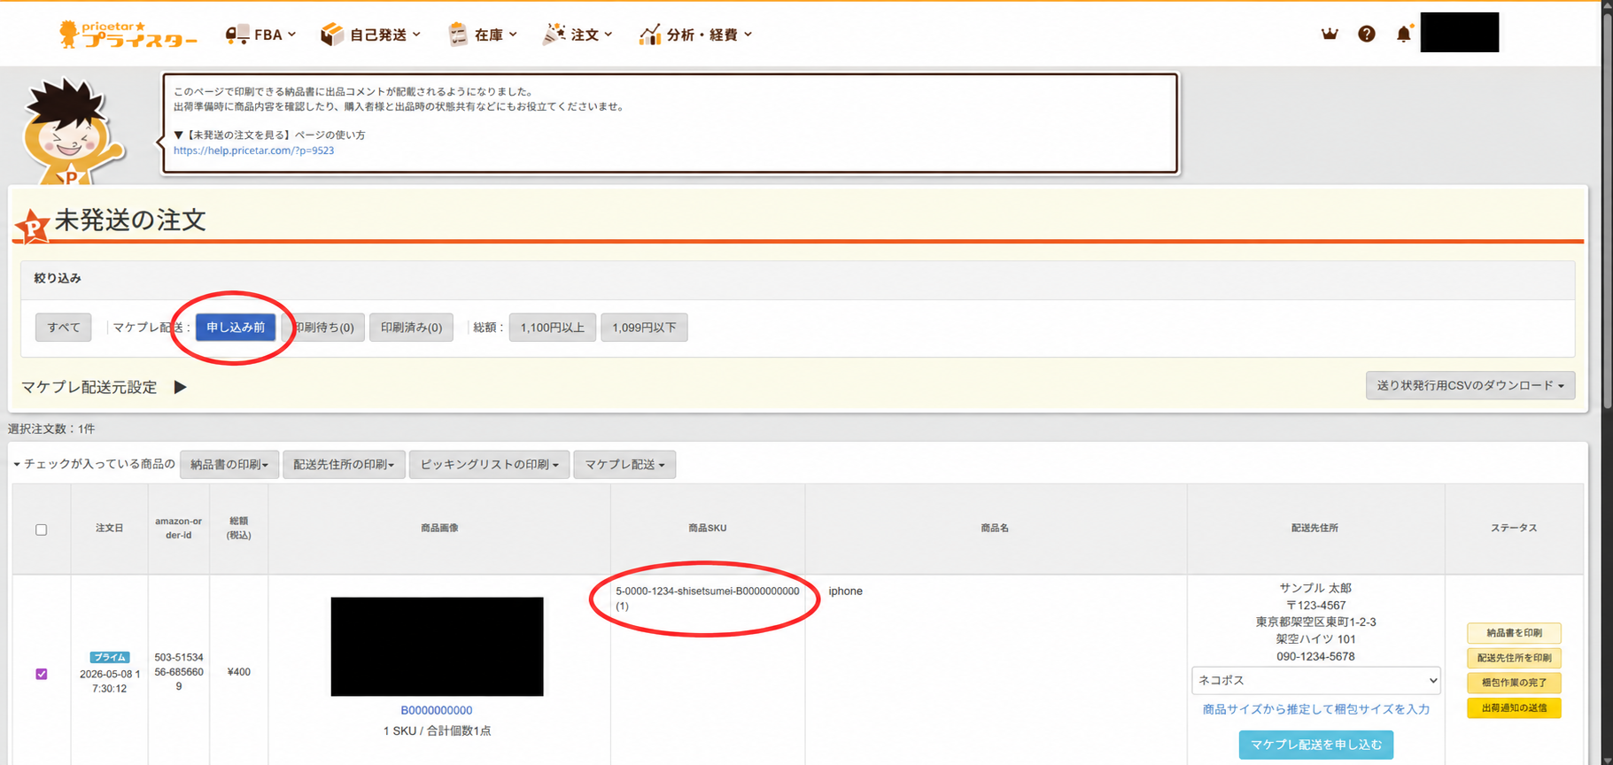Open the 在庫 menu
This screenshot has height=765, width=1613.
point(483,35)
